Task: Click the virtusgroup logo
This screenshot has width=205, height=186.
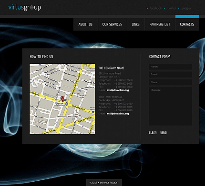Action: click(x=25, y=8)
